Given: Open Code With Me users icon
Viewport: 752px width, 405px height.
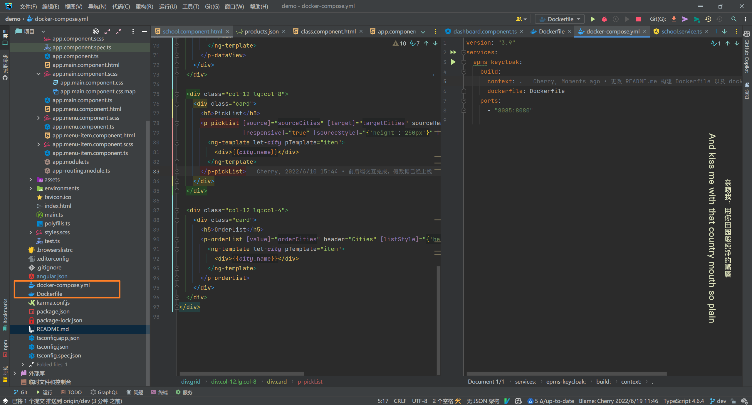Looking at the screenshot, I should 521,19.
